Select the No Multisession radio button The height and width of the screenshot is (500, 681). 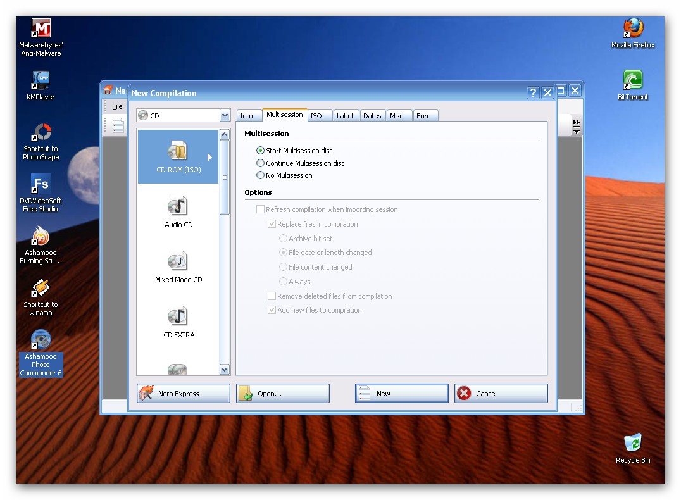click(260, 175)
